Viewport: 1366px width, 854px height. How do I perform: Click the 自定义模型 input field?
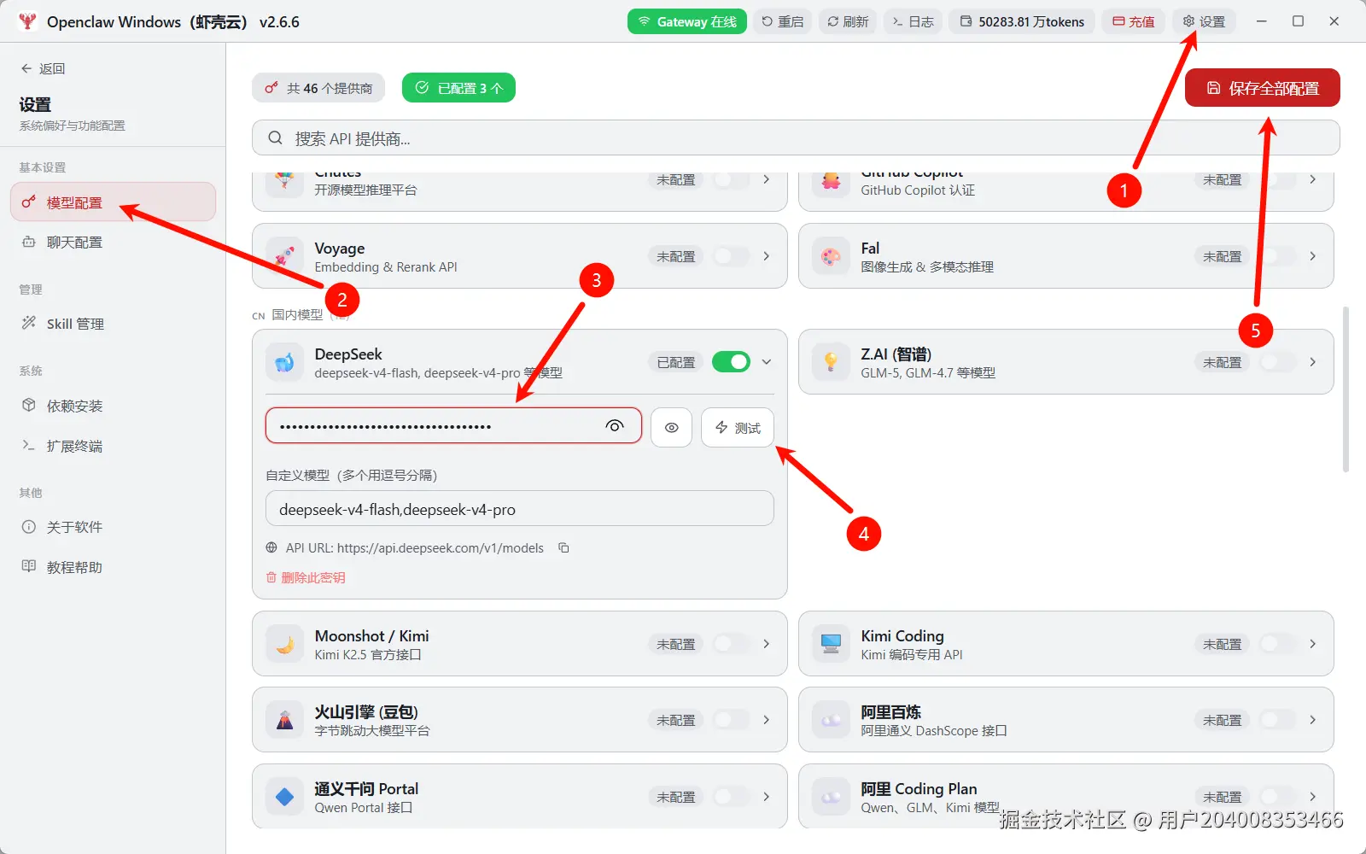[x=520, y=509]
